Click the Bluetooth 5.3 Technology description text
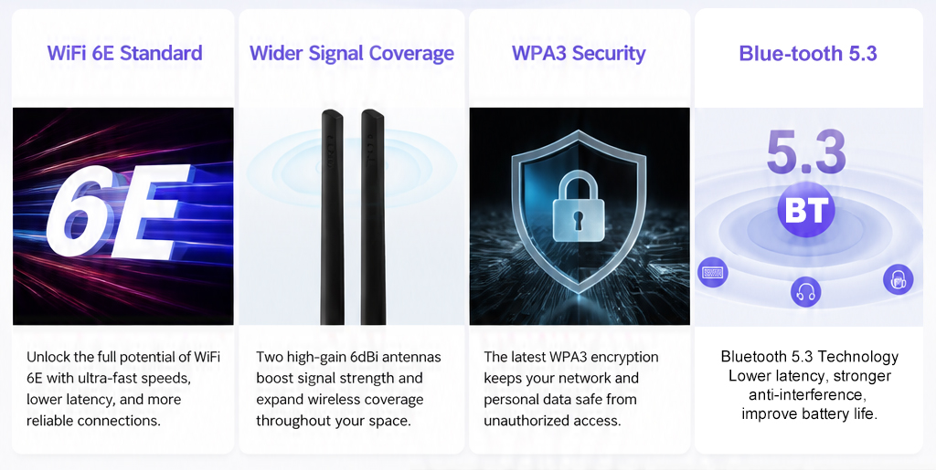This screenshot has width=936, height=470. coord(810,385)
